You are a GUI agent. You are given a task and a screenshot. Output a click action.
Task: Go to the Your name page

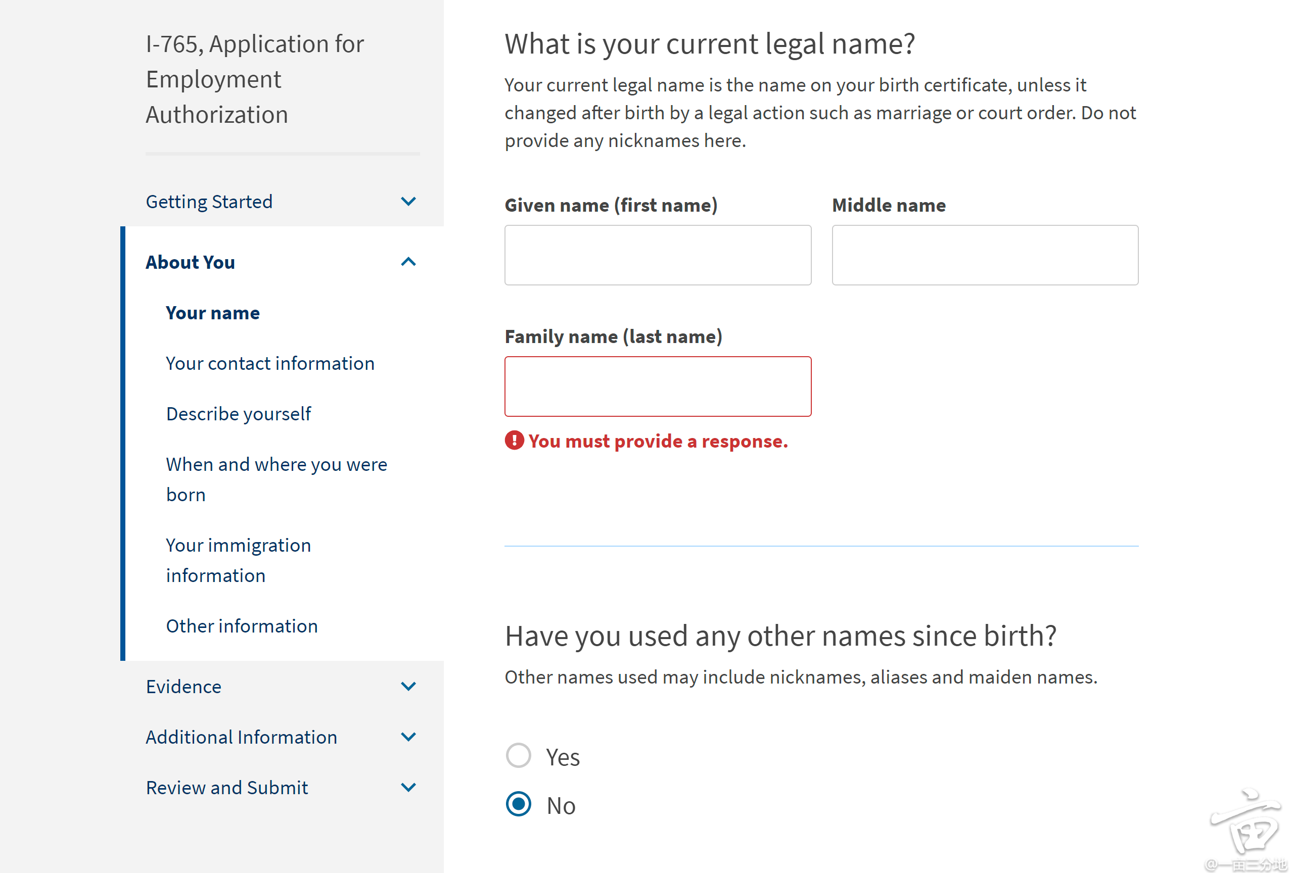213,313
